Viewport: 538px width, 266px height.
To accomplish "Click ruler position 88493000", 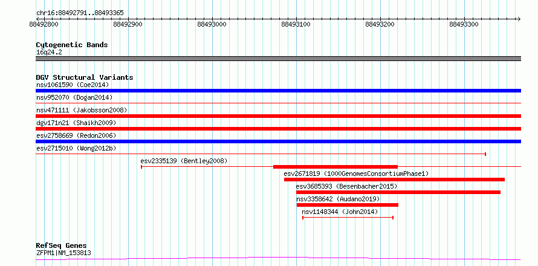I will coord(212,25).
